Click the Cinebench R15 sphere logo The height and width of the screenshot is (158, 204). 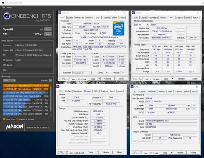[7, 17]
